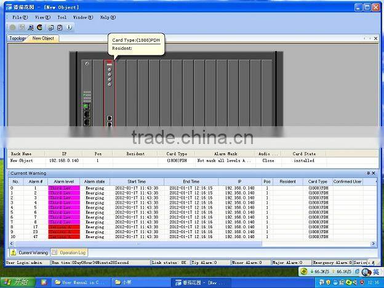Screen dimensions: 384x288
Task: Switch to the Topology tab
Action: point(17,38)
